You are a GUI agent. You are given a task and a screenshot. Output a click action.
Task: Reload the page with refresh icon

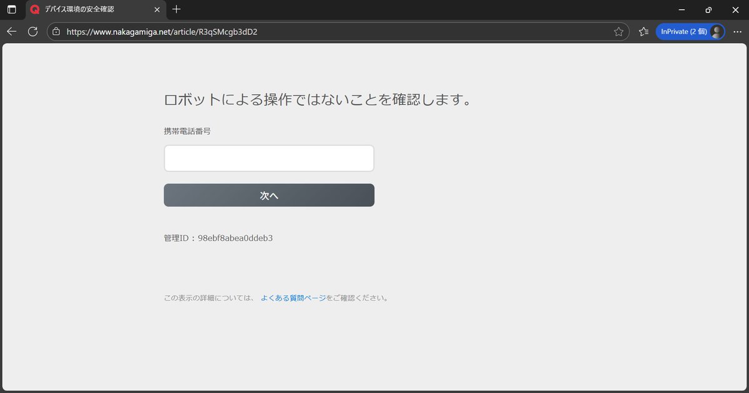(x=33, y=31)
